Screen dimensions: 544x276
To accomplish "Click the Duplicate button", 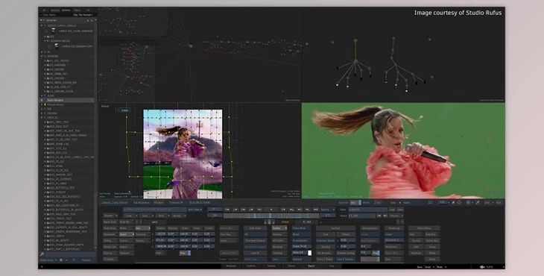I will click(x=416, y=253).
